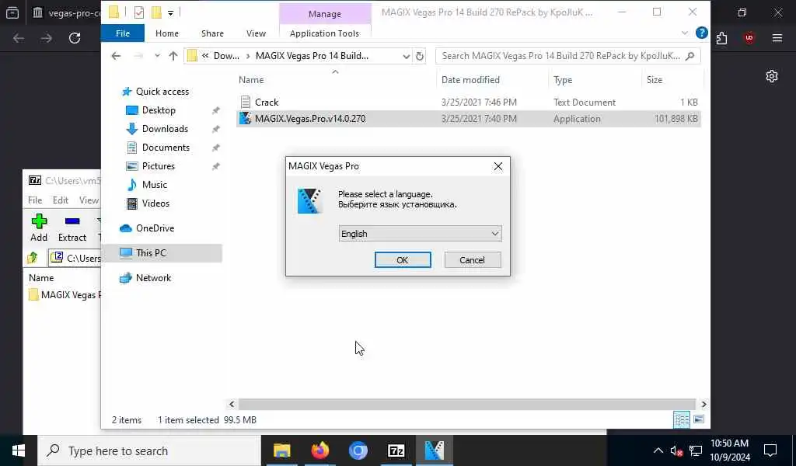Open OneDrive in navigation pane

pyautogui.click(x=155, y=228)
